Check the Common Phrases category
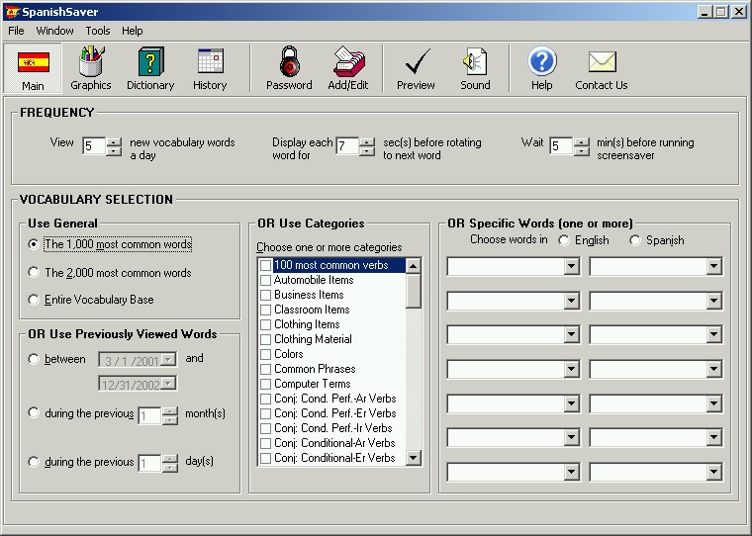This screenshot has width=752, height=536. (265, 369)
